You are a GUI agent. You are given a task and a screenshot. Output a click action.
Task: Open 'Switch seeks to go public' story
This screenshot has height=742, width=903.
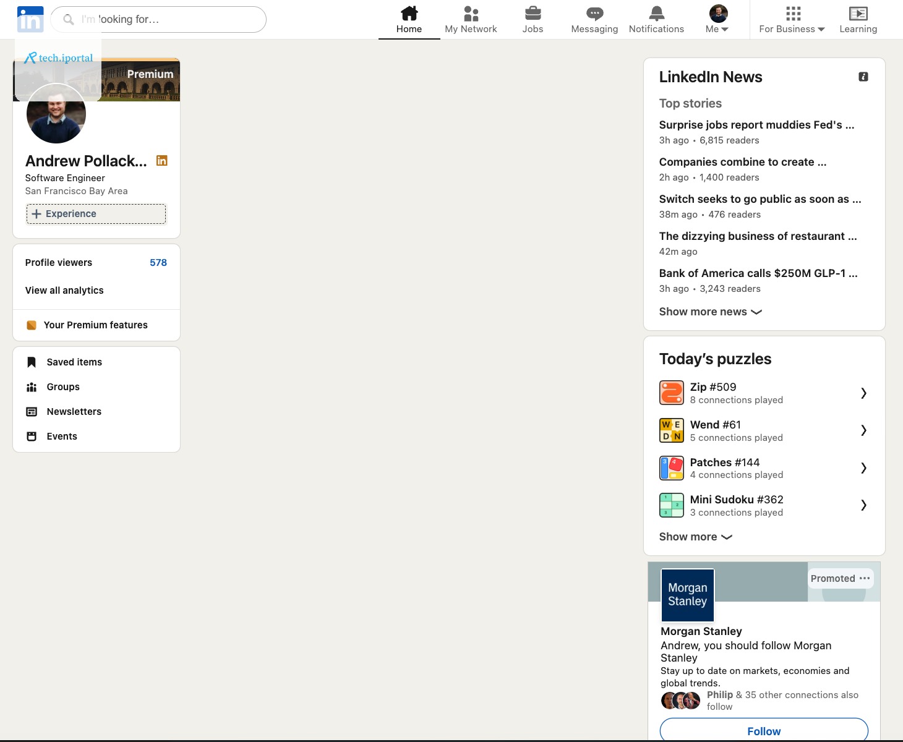(760, 199)
